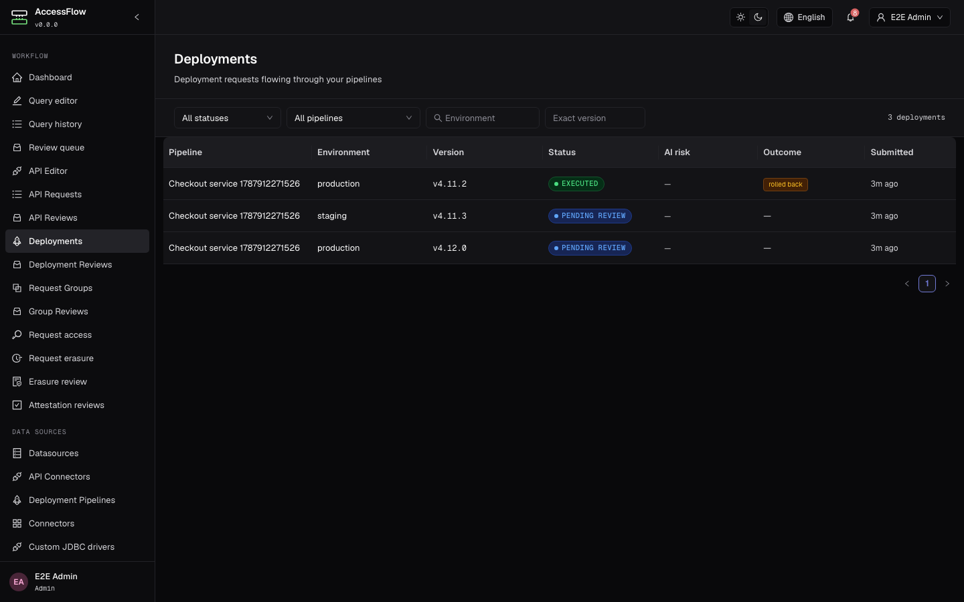Click the EXECUTED status badge
This screenshot has height=602, width=964.
click(576, 184)
